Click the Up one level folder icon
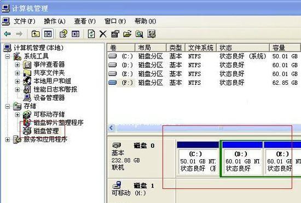Screen dimensions: 301x203 [36, 34]
